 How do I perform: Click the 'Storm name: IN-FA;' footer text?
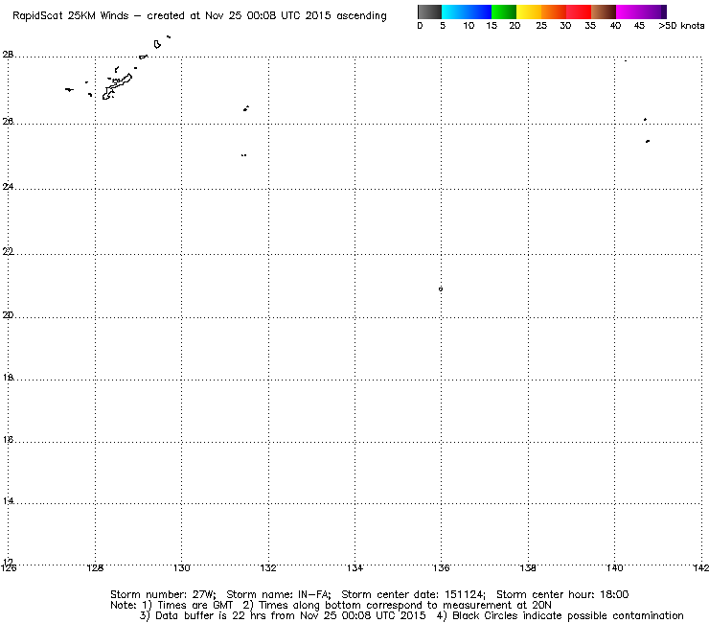coord(279,594)
